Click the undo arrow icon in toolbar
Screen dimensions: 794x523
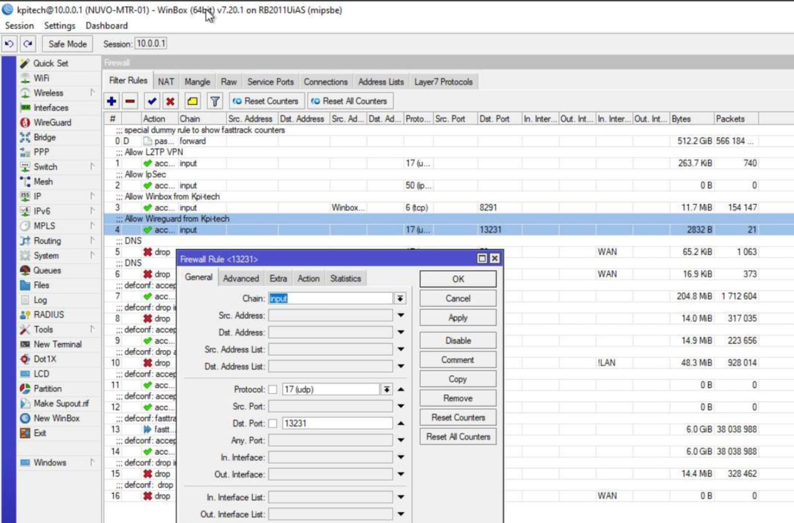tap(9, 44)
